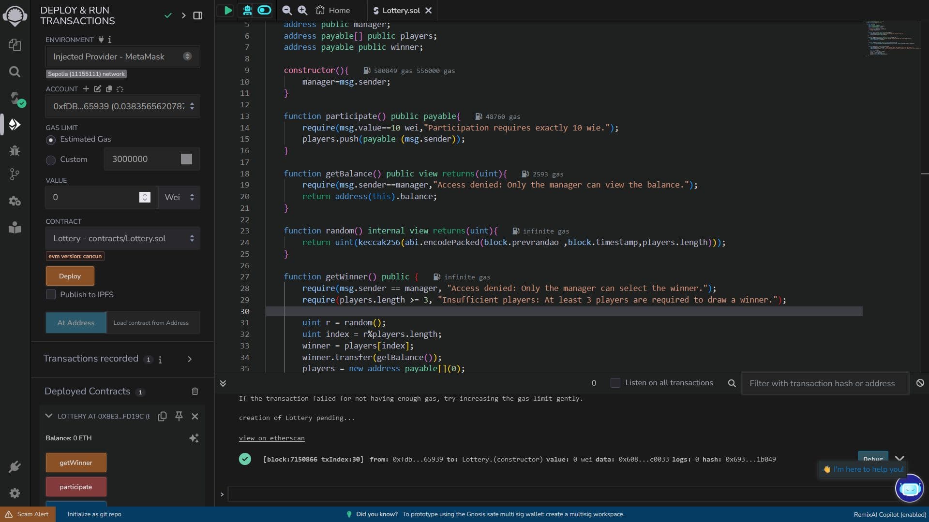The width and height of the screenshot is (929, 522).
Task: Open the Search in files sidebar icon
Action: point(15,72)
